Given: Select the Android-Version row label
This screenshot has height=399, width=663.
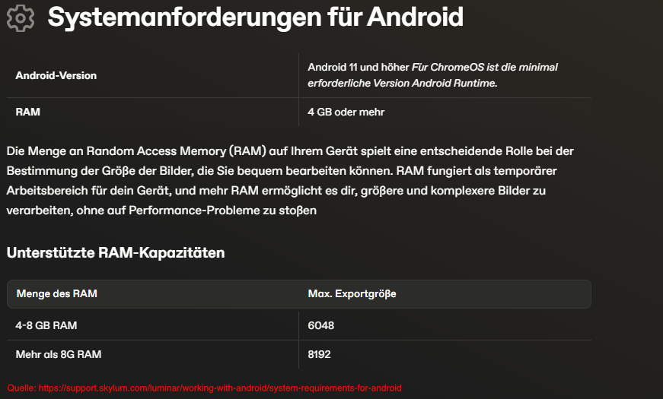Looking at the screenshot, I should 56,75.
